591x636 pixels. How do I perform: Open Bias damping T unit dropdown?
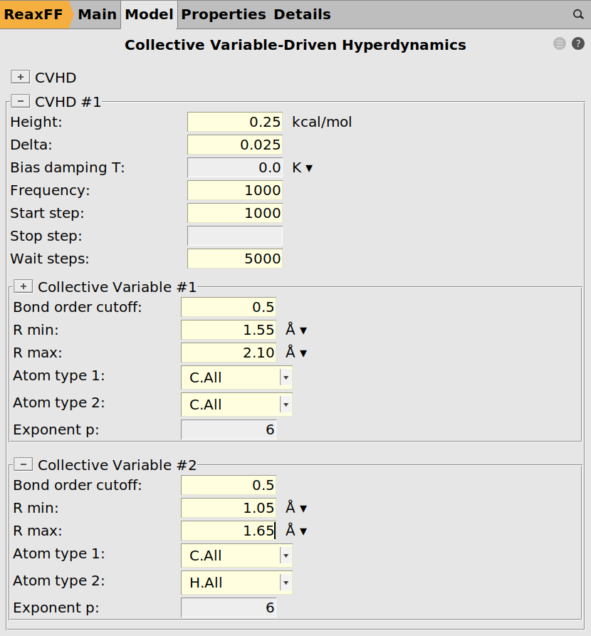pos(303,168)
